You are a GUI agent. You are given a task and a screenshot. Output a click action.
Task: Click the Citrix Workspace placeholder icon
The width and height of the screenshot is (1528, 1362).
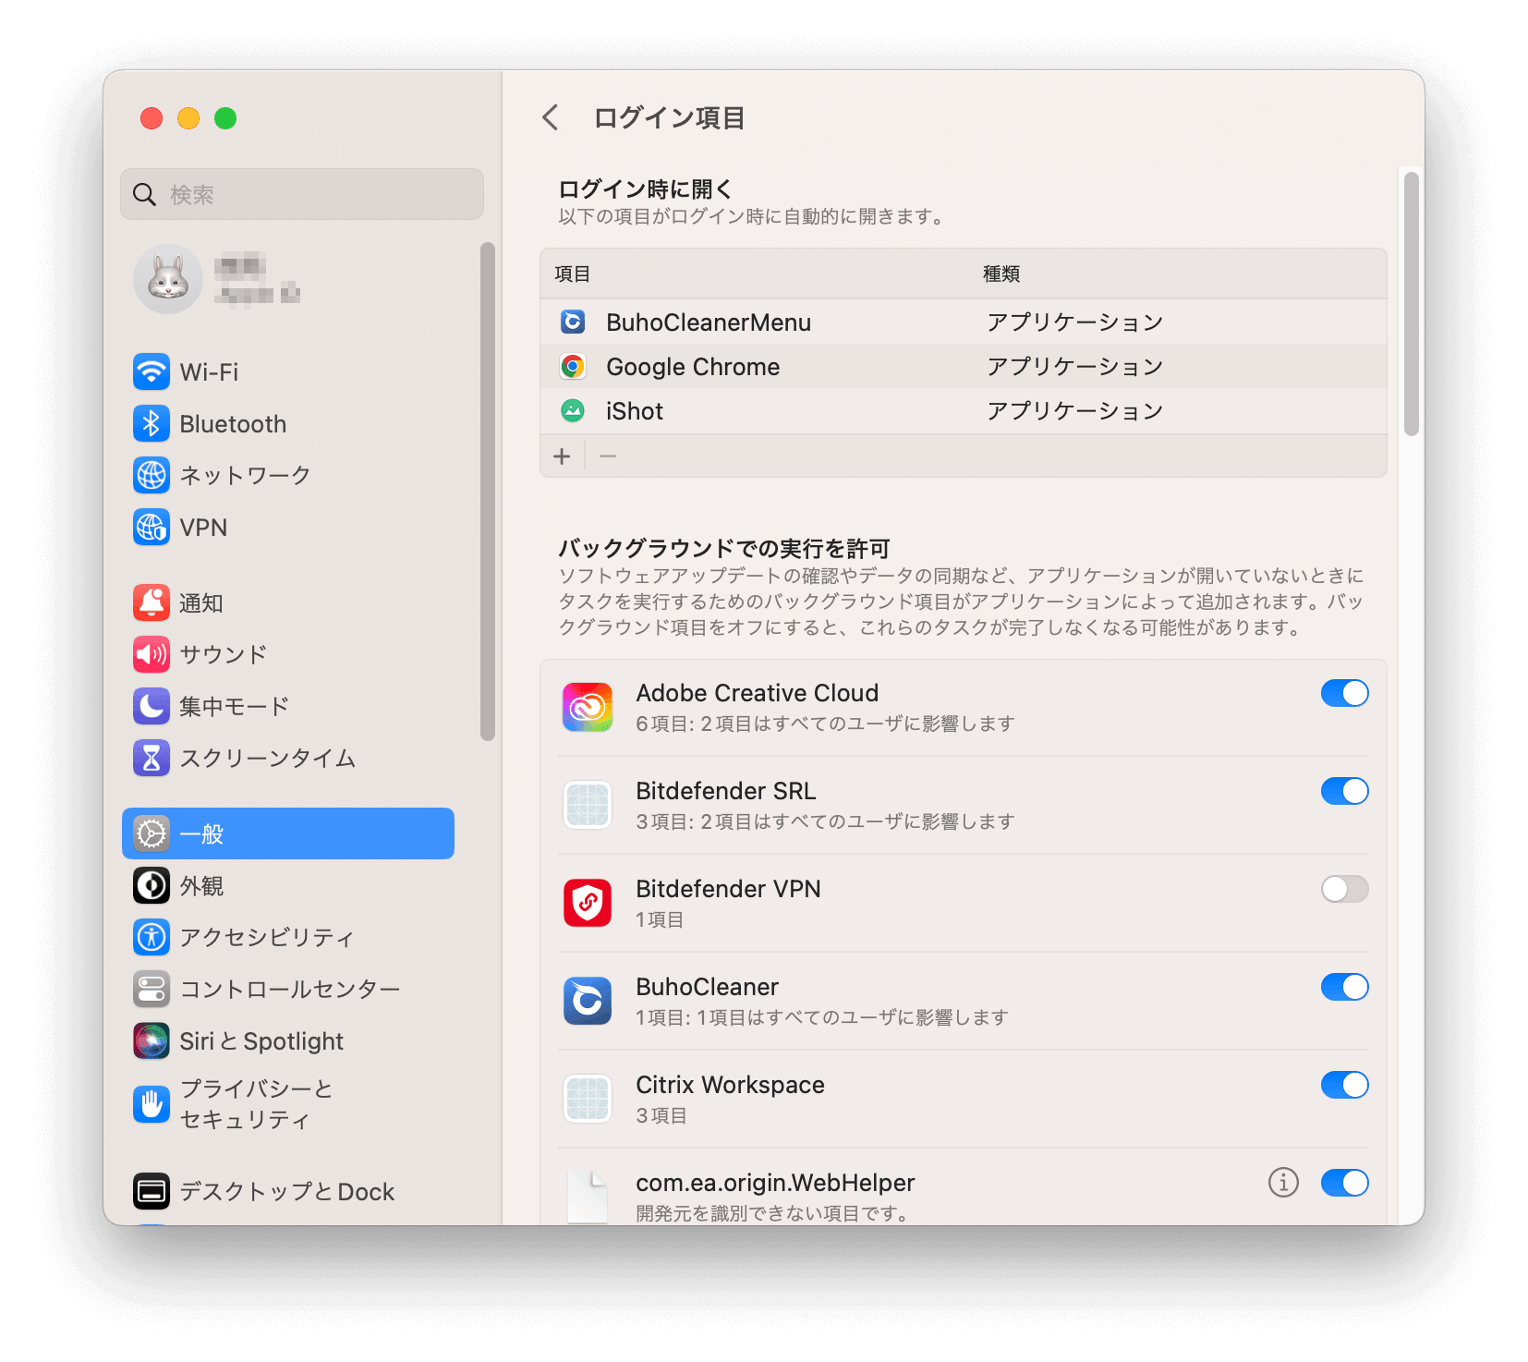coord(588,1099)
